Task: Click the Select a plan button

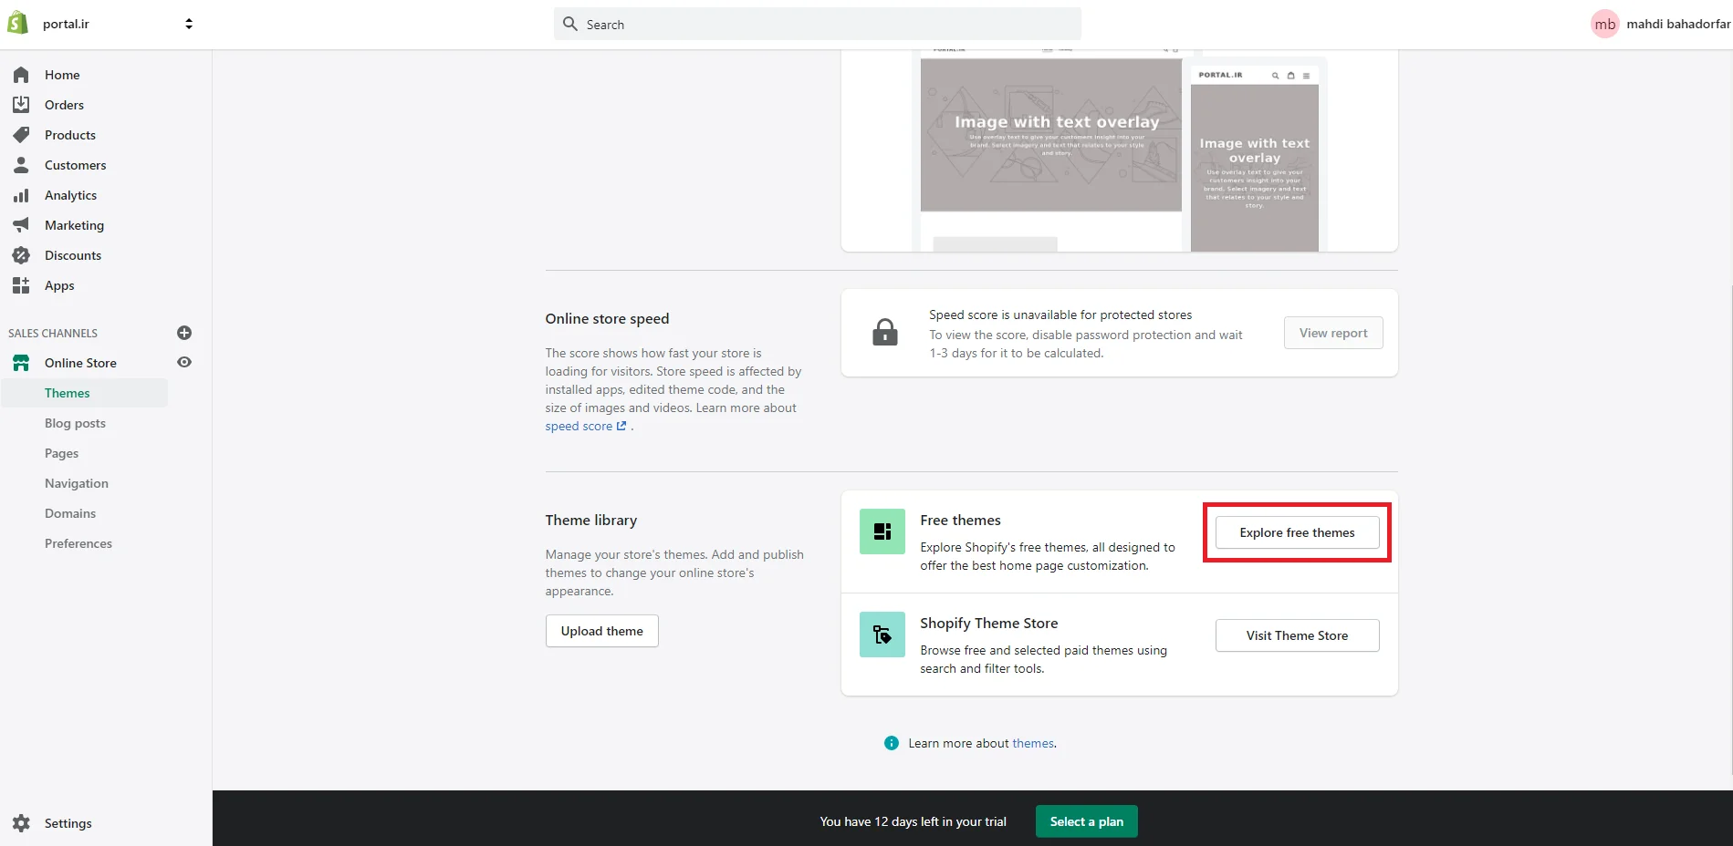Action: point(1086,821)
